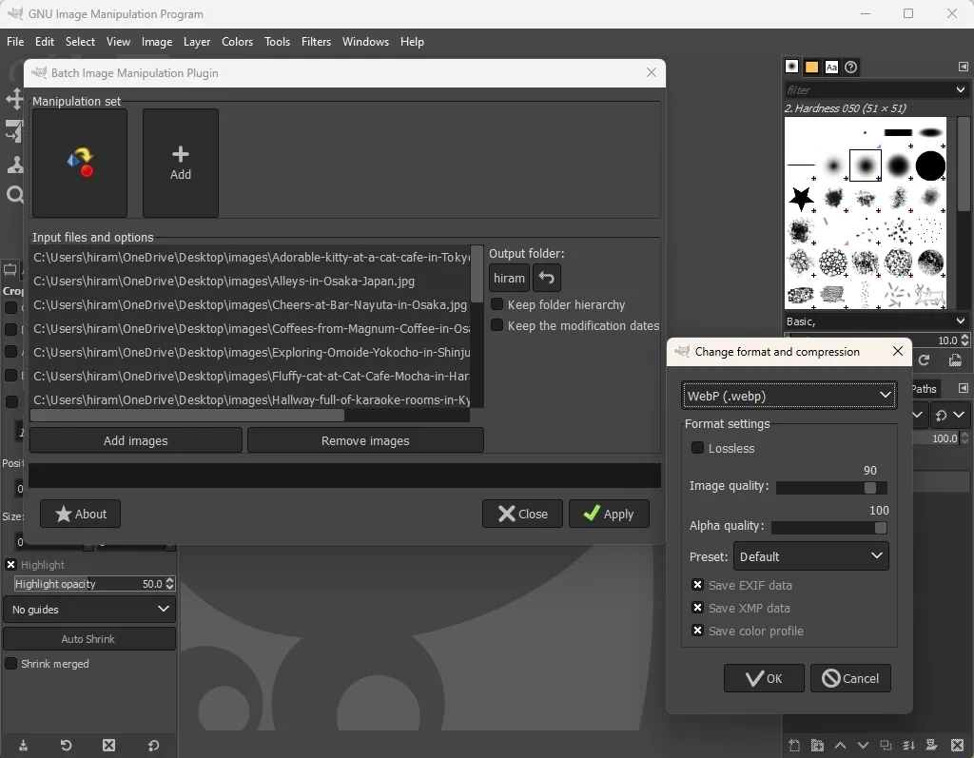974x758 pixels.
Task: Toggle the Highlight checkbox in tool options
Action: [10, 564]
